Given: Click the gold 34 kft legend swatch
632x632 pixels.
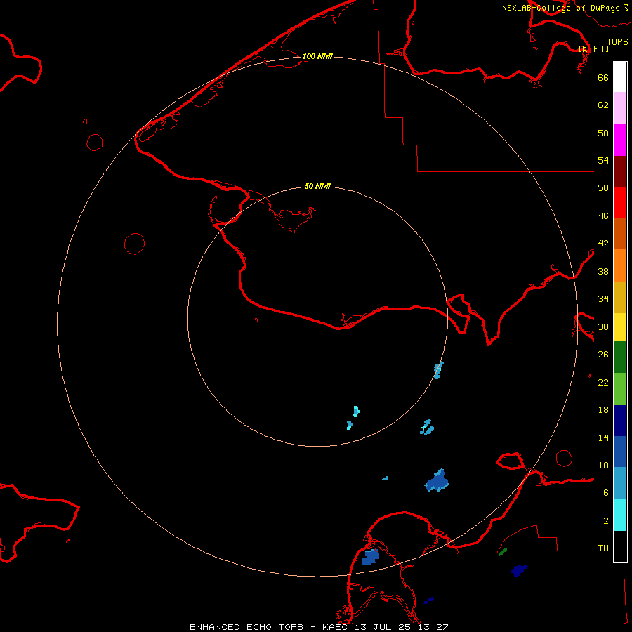Looking at the screenshot, I should pos(620,297).
